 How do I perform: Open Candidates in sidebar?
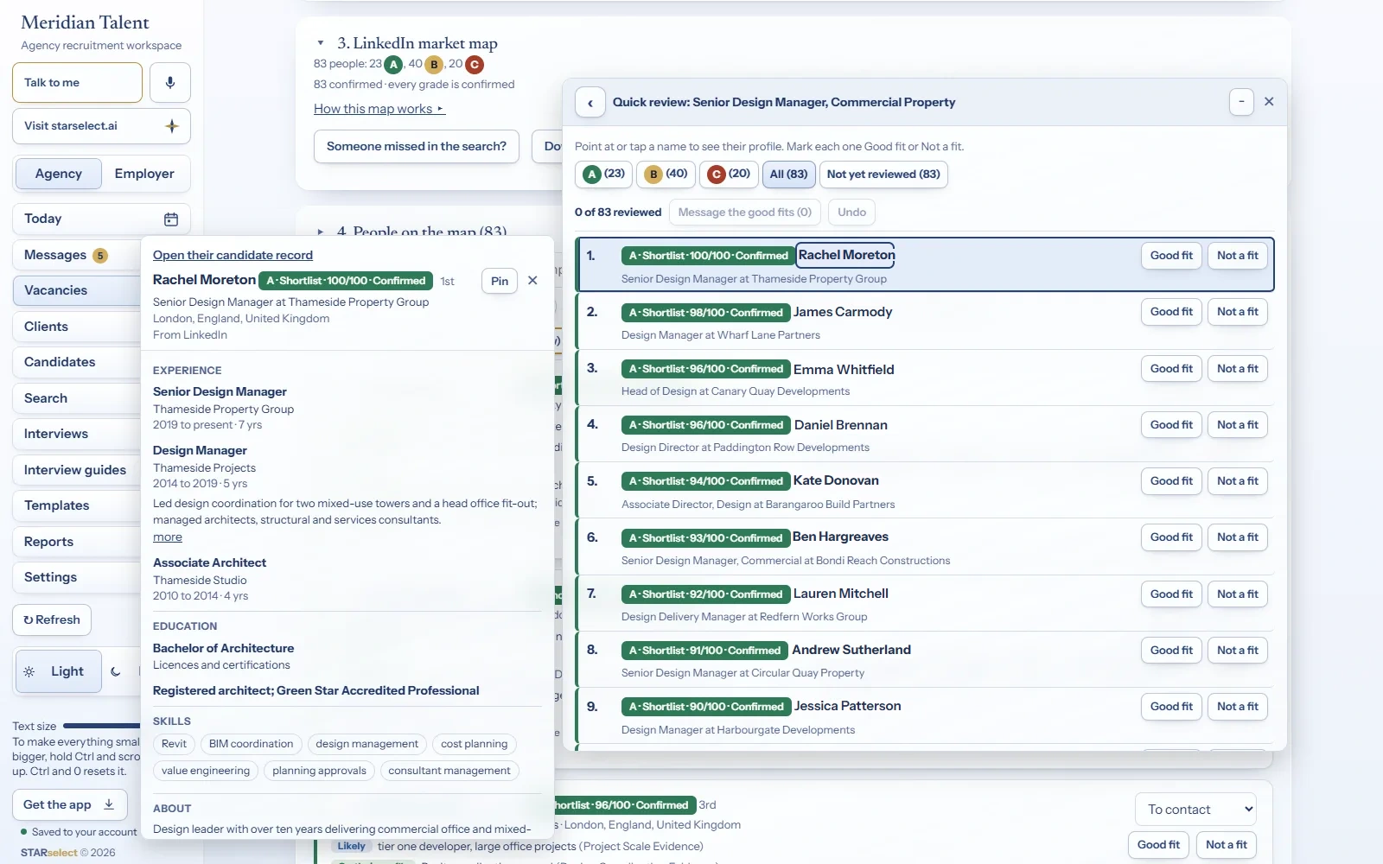tap(76, 362)
